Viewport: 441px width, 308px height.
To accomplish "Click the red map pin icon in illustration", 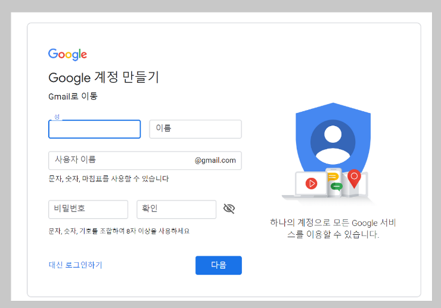I will [355, 179].
